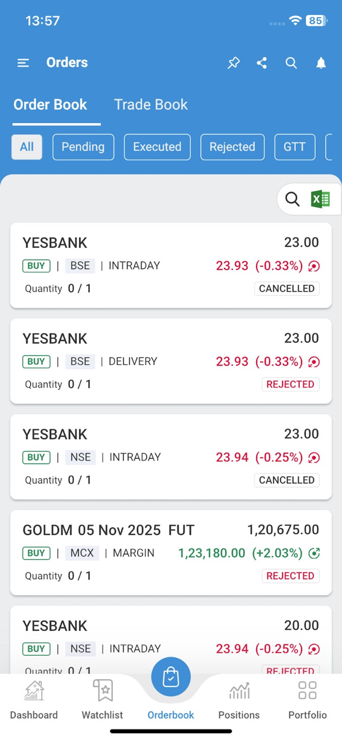This screenshot has height=740, width=342.
Task: Export orders using the Excel icon
Action: (320, 199)
